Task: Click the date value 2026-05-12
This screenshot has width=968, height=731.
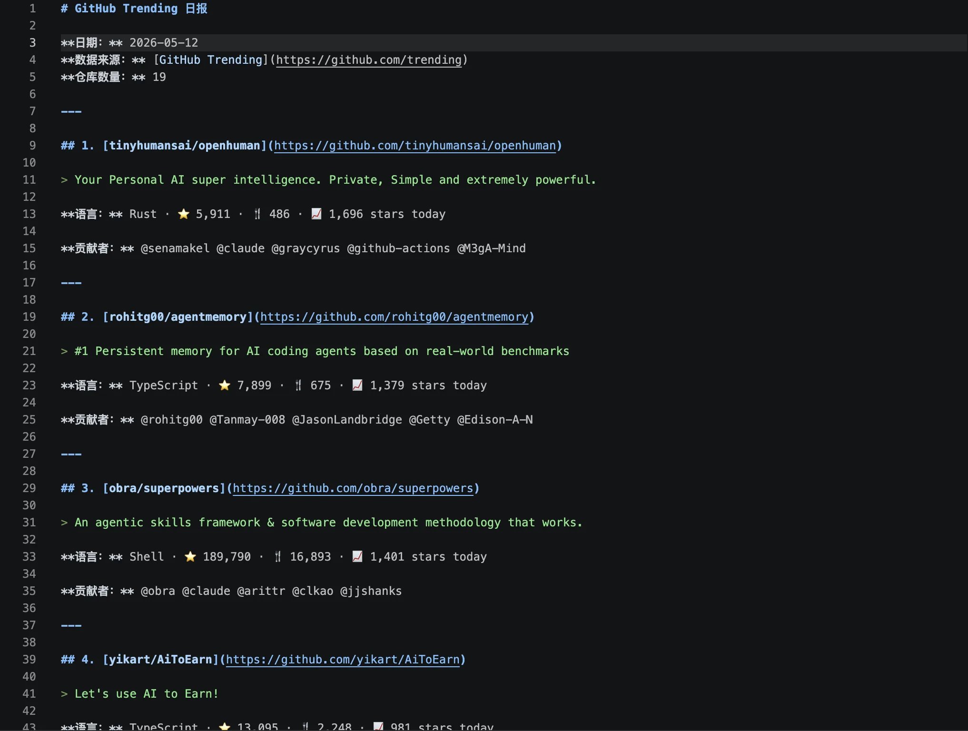Action: pyautogui.click(x=164, y=43)
